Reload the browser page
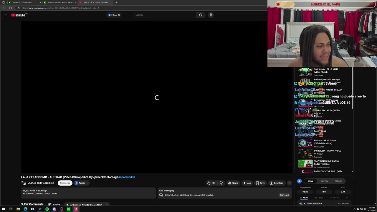This screenshot has width=377, height=212. [11, 8]
